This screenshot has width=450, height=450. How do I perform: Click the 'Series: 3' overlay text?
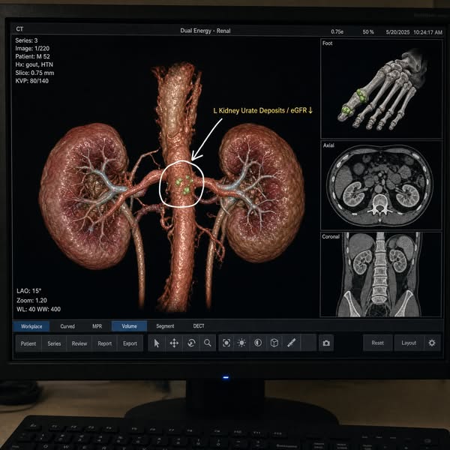click(x=26, y=40)
